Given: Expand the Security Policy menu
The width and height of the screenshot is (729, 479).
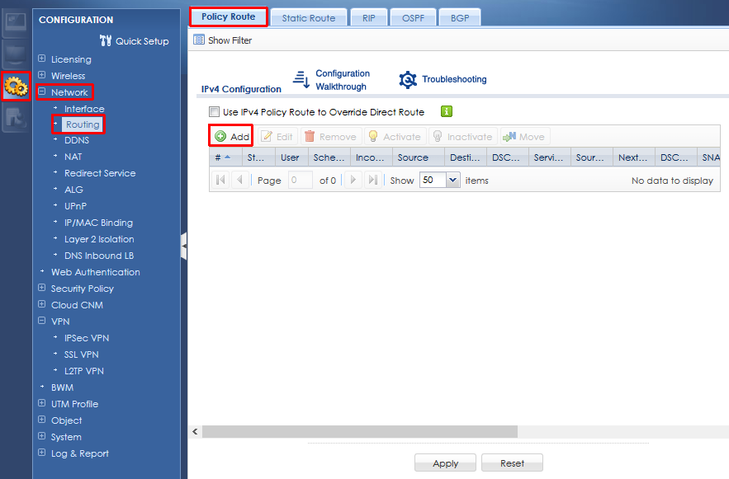Looking at the screenshot, I should (x=42, y=289).
